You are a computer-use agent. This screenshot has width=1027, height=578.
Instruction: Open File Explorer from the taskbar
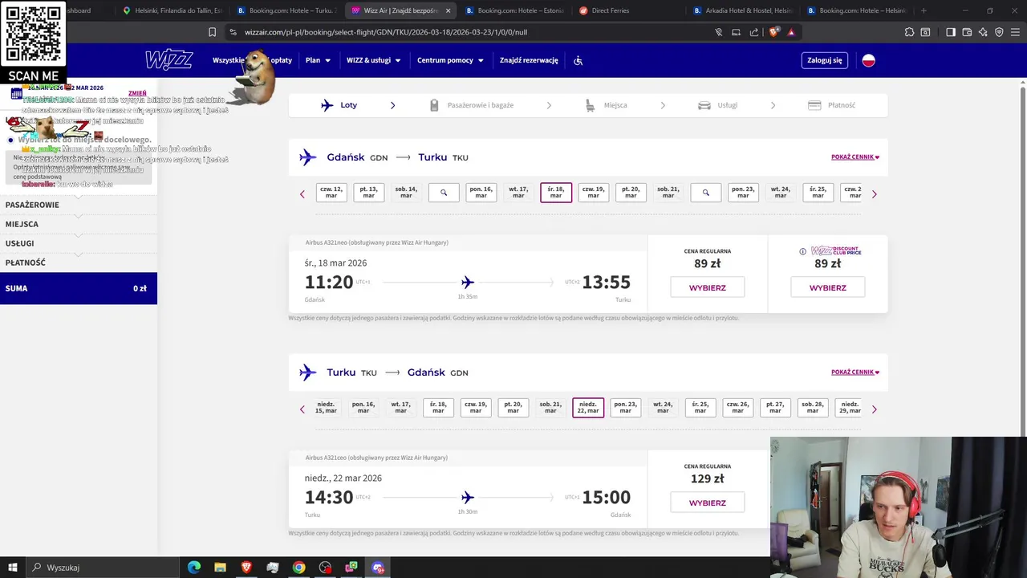[220, 568]
